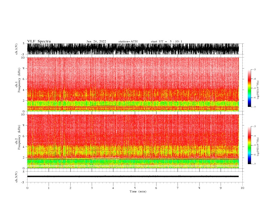The image size is (273, 211).
Task: Click the "VLF Spectra" title text
Action: 39,41
